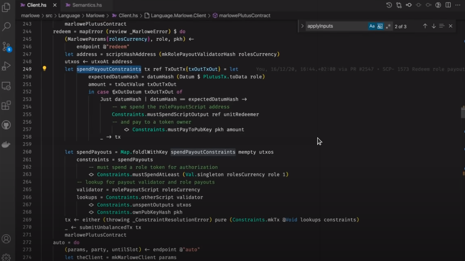Open Source Control view with badge

coord(6,47)
